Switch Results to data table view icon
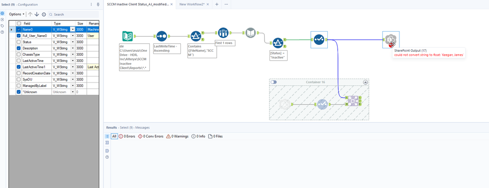Image resolution: width=489 pixels, height=188 pixels. [x=107, y=143]
